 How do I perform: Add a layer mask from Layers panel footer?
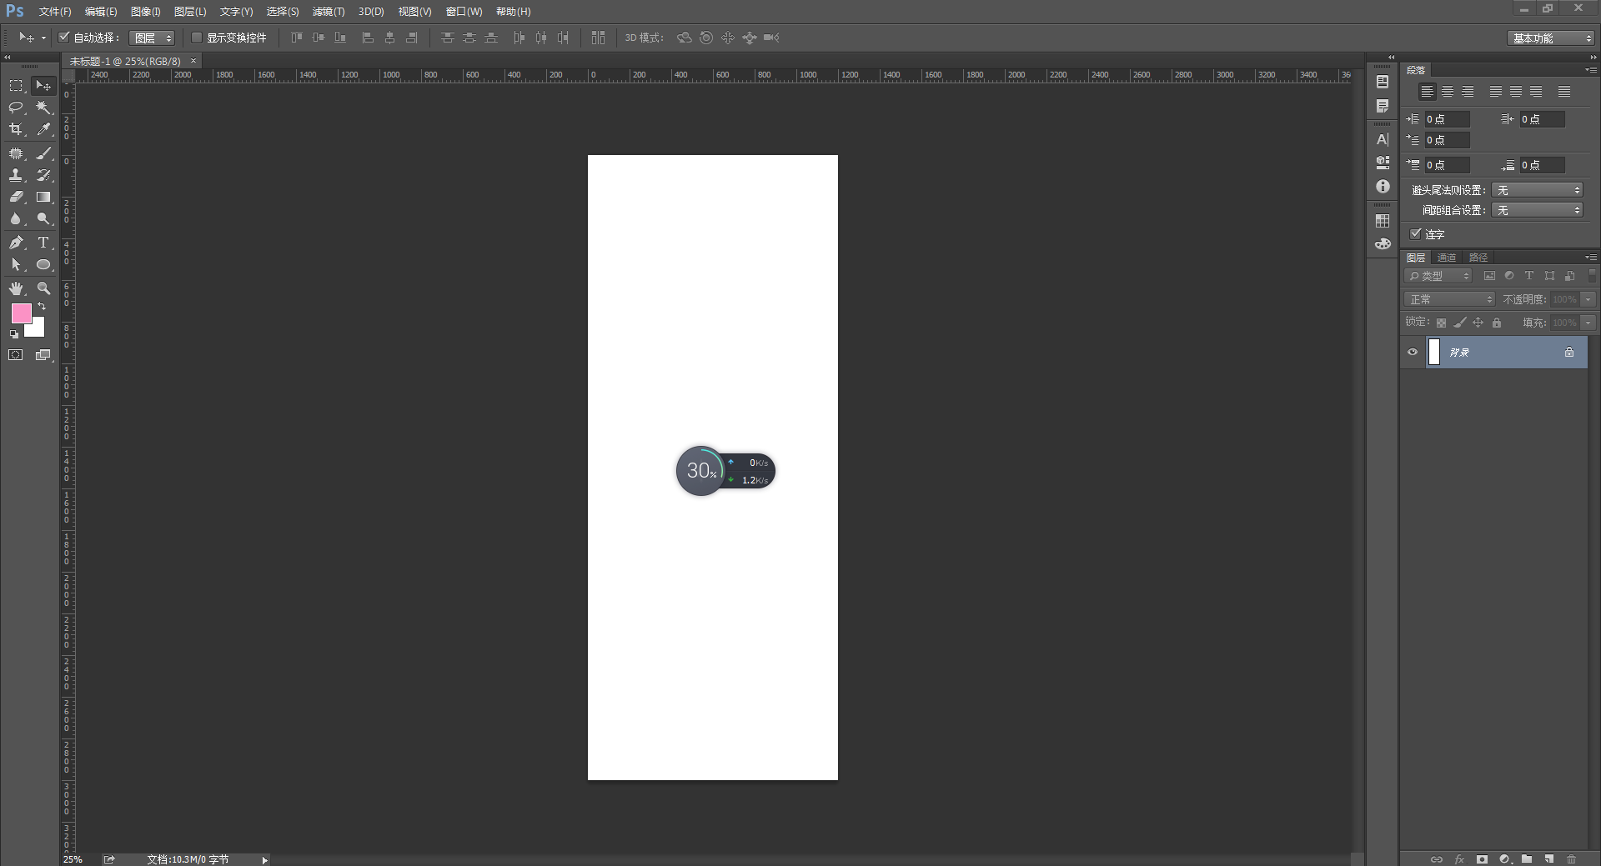(x=1482, y=859)
